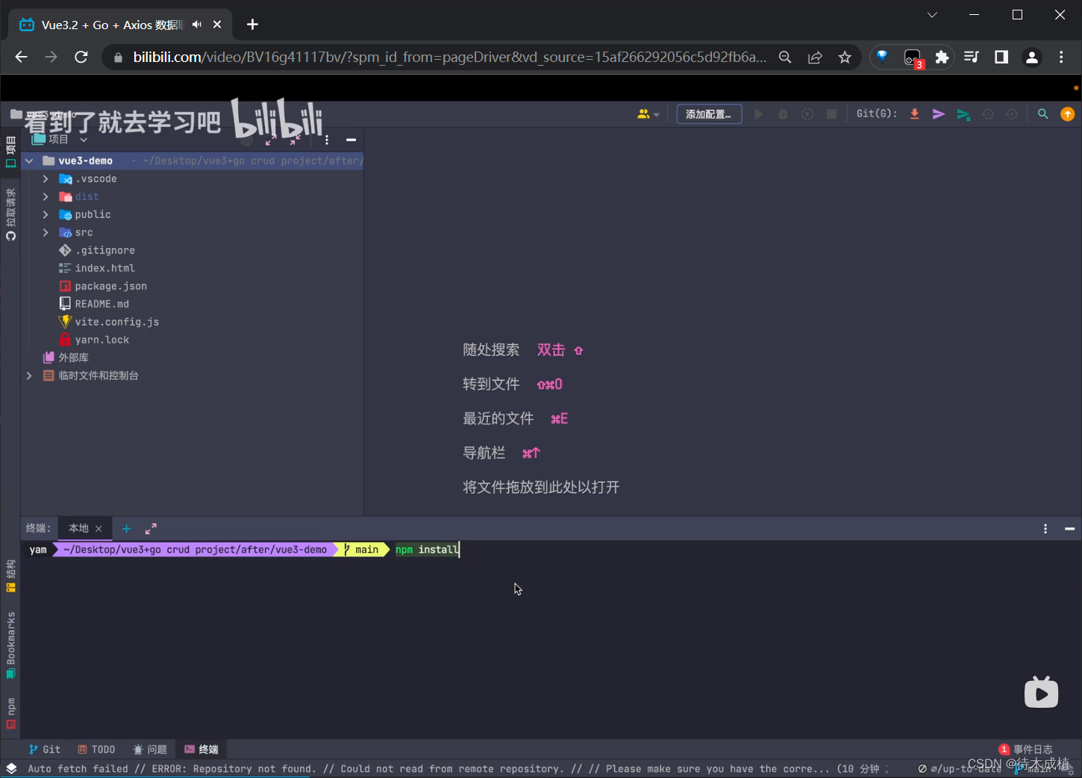The image size is (1082, 778).
Task: Click Run with coverage icon in IDE toolbar
Action: click(x=807, y=114)
